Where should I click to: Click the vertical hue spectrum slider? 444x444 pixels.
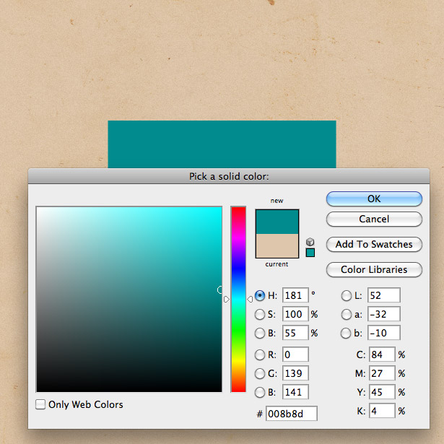point(238,300)
